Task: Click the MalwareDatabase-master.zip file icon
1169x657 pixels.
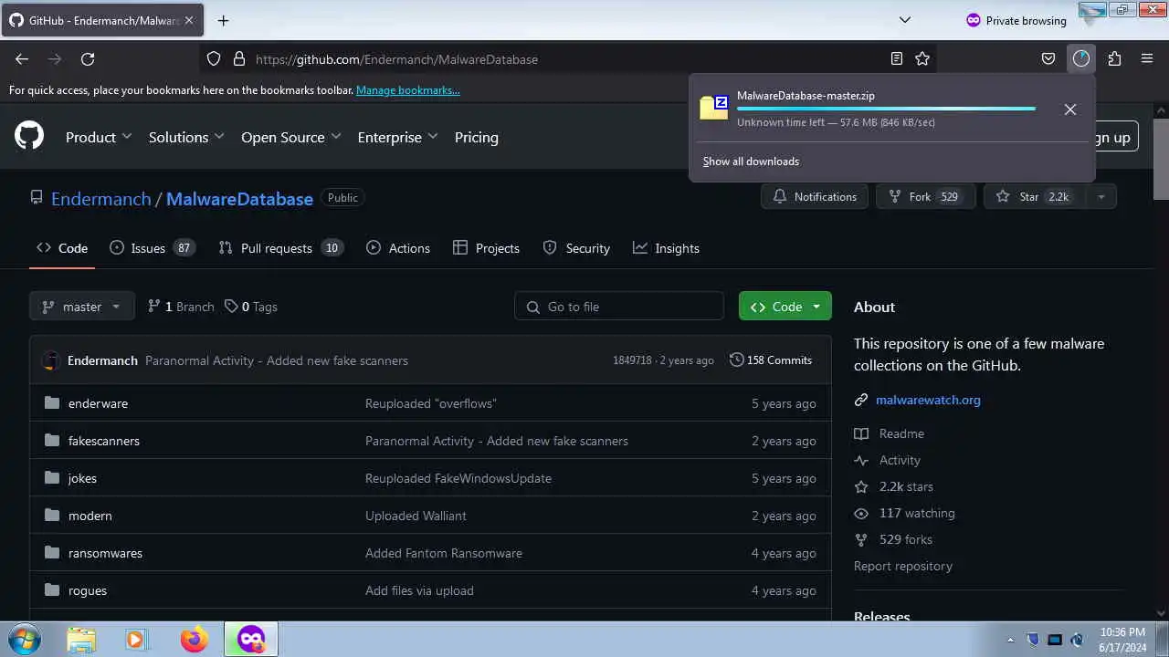Action: (x=714, y=108)
